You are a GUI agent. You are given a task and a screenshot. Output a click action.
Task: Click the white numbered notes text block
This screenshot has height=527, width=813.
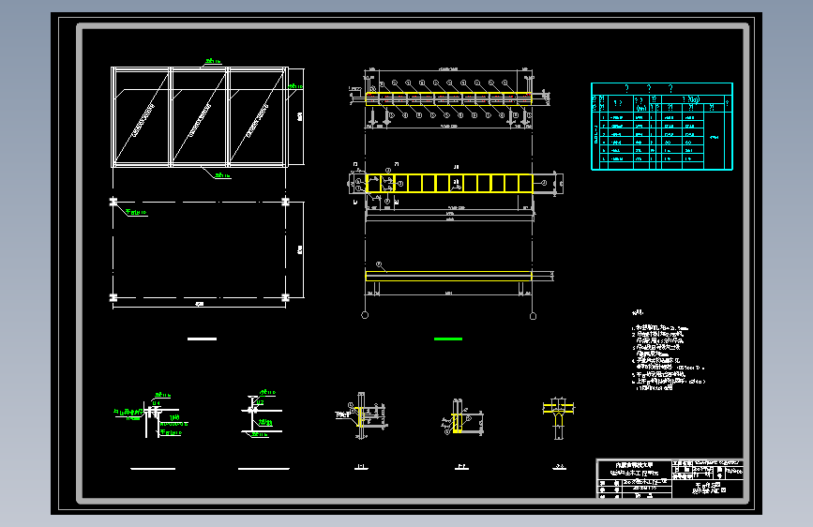tap(668, 351)
